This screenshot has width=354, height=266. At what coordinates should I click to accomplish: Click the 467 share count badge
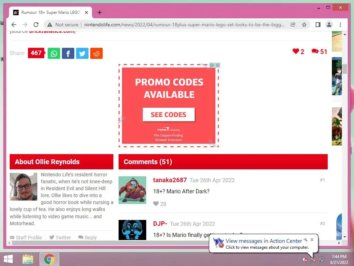coord(36,53)
